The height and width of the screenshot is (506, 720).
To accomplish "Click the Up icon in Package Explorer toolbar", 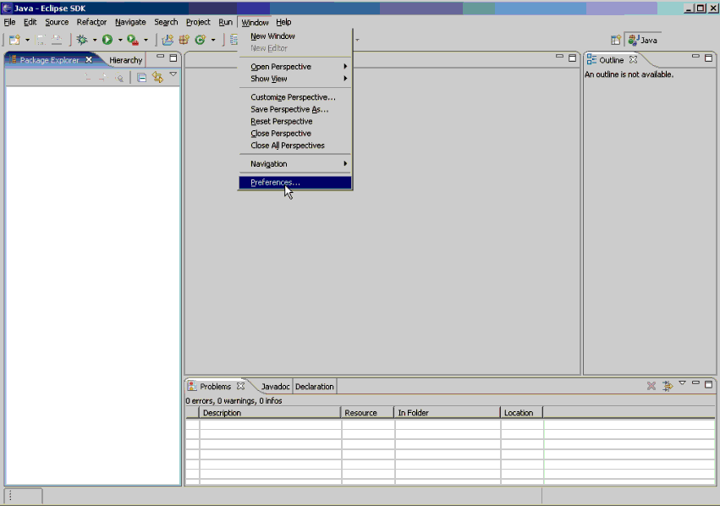I will point(119,78).
